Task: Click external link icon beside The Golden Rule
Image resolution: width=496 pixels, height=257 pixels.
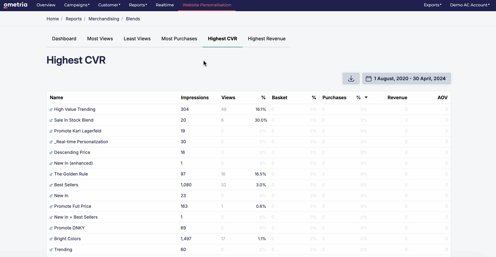Action: click(51, 174)
